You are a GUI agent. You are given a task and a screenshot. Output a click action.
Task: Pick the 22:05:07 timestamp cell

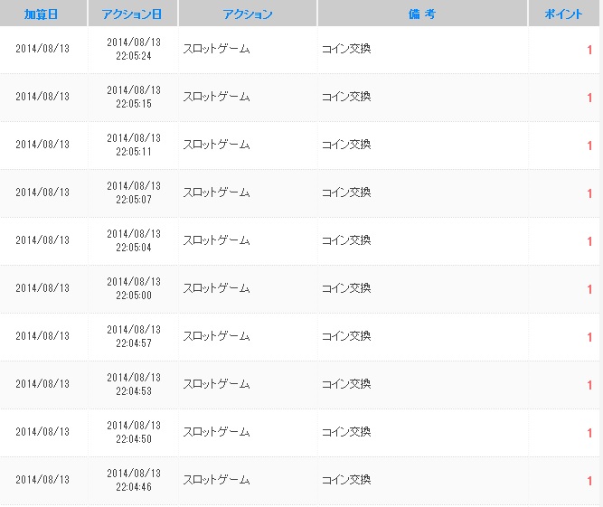click(134, 199)
